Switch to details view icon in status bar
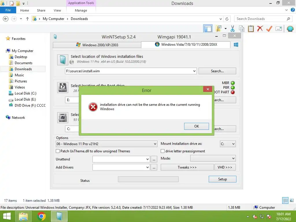296x222 pixels. click(x=285, y=201)
